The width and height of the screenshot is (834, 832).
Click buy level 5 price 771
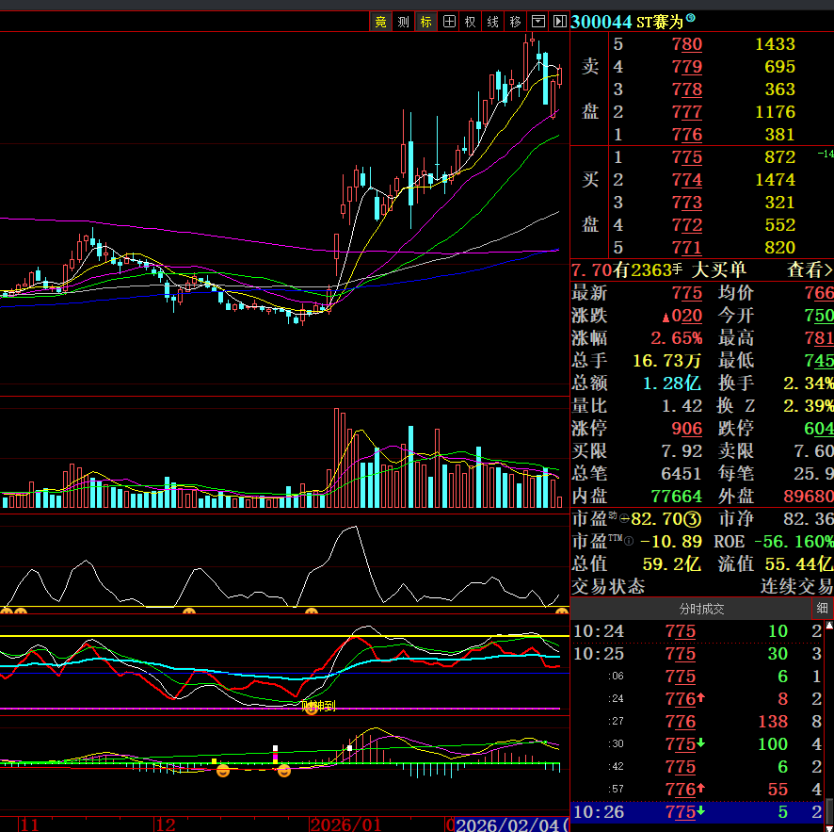(x=686, y=248)
